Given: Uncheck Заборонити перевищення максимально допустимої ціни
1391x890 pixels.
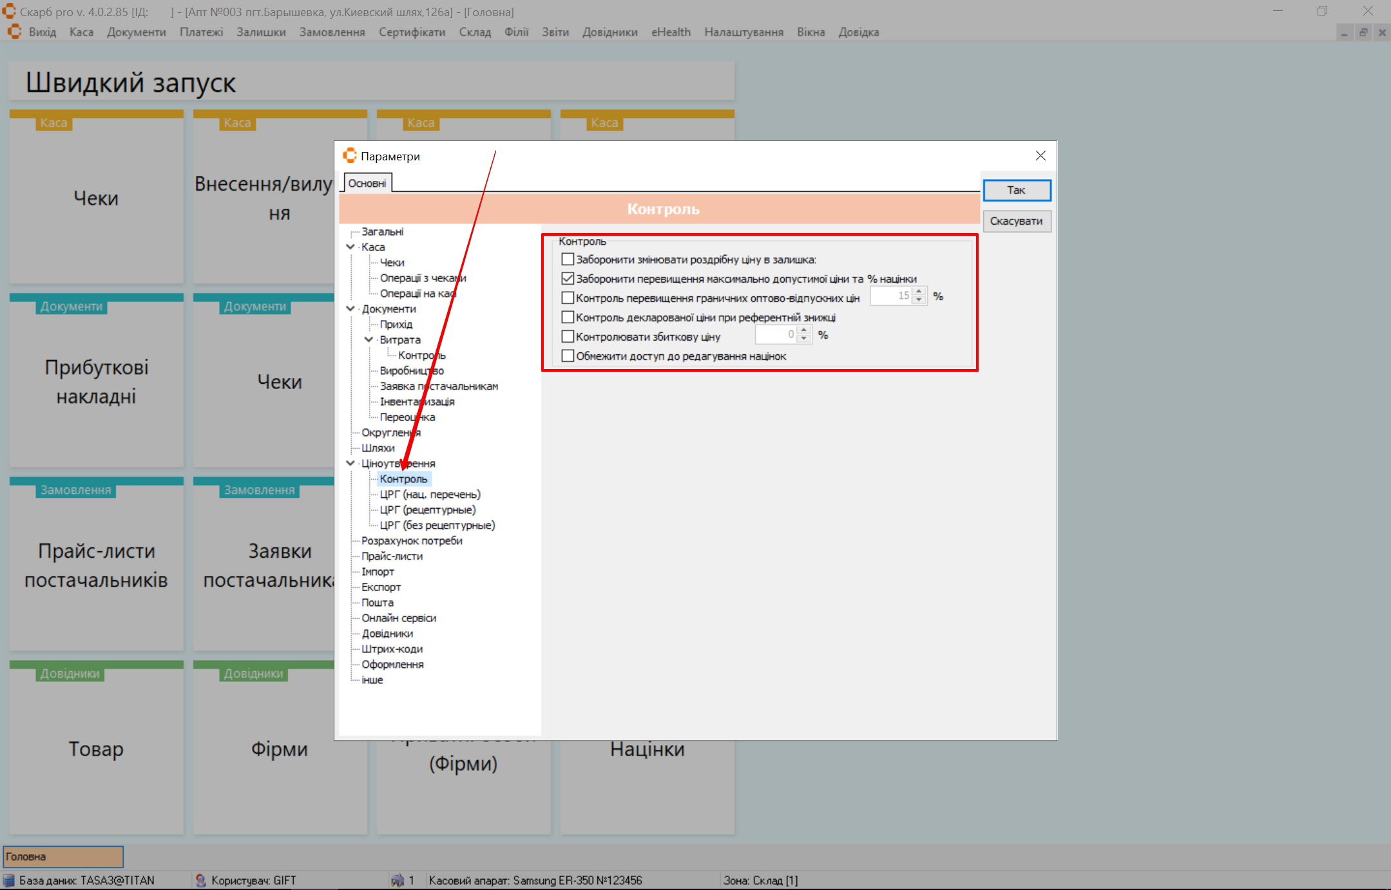Looking at the screenshot, I should tap(568, 279).
